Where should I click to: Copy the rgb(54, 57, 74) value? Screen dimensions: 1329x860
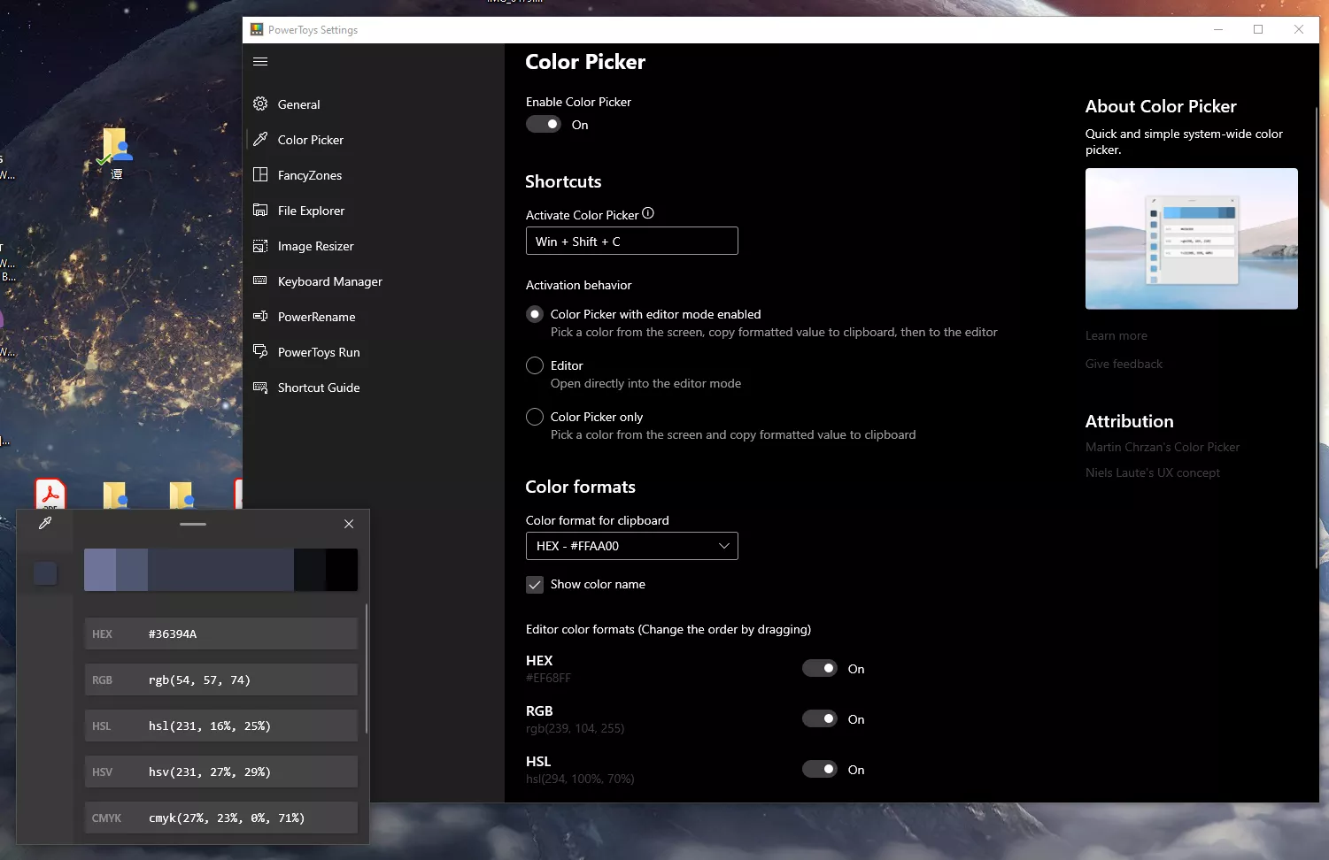221,680
